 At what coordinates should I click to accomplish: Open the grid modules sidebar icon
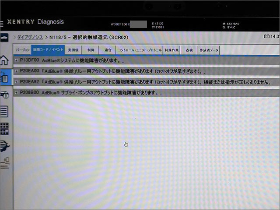4,129
